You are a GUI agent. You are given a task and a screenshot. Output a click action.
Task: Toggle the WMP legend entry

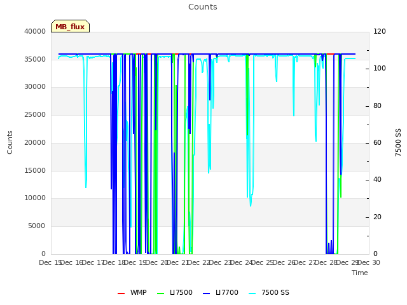(x=132, y=292)
